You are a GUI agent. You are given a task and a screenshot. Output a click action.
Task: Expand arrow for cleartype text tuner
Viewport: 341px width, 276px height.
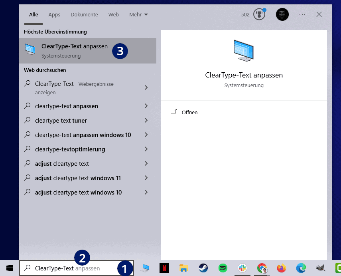146,120
